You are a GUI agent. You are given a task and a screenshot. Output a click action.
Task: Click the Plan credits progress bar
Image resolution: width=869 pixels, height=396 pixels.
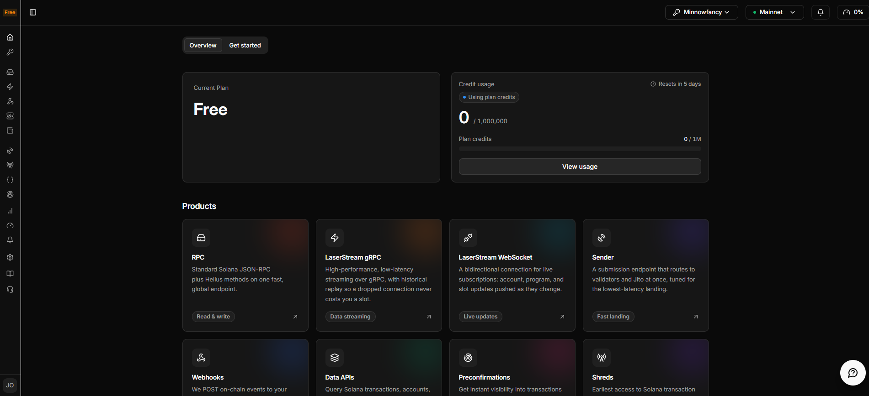[580, 149]
